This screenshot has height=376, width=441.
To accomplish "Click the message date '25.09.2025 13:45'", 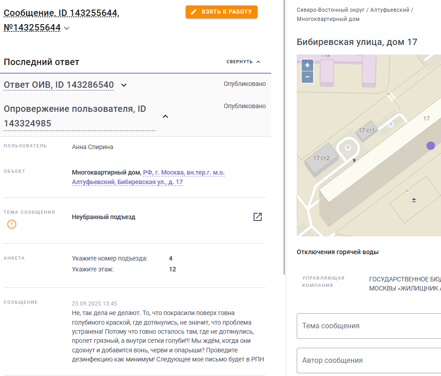I will coord(95,304).
